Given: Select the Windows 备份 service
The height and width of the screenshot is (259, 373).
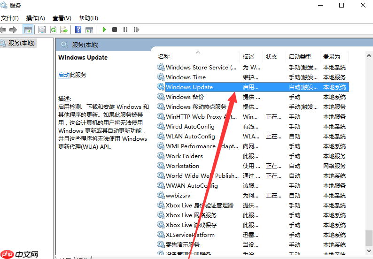Looking at the screenshot, I should (x=253, y=97).
